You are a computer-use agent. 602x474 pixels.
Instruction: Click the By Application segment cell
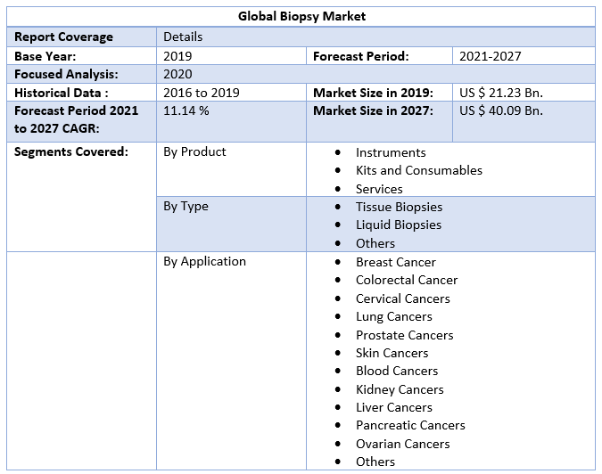coord(204,261)
